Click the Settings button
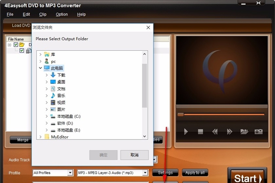The height and width of the screenshot is (183, 275). tap(165, 172)
